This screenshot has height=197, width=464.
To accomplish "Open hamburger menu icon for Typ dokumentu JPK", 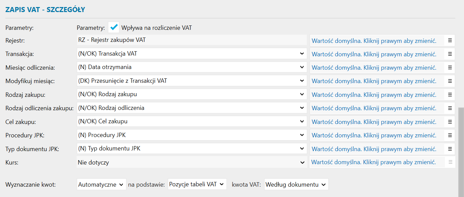I will [450, 149].
